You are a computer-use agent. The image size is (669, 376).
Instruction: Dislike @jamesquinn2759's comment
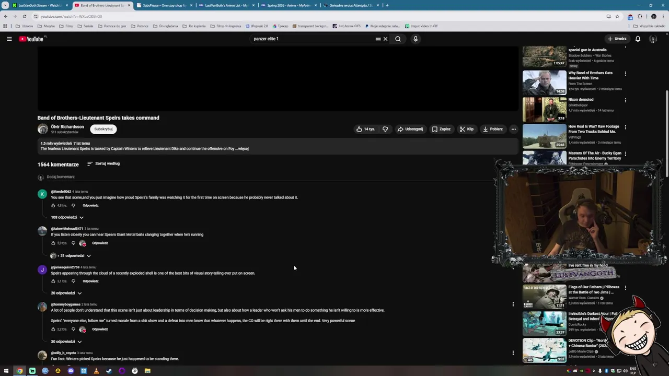(x=73, y=281)
